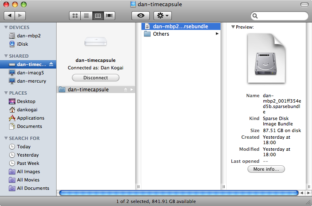Image resolution: width=312 pixels, height=206 pixels.
Task: Go back with the left arrow button
Action: (9, 16)
